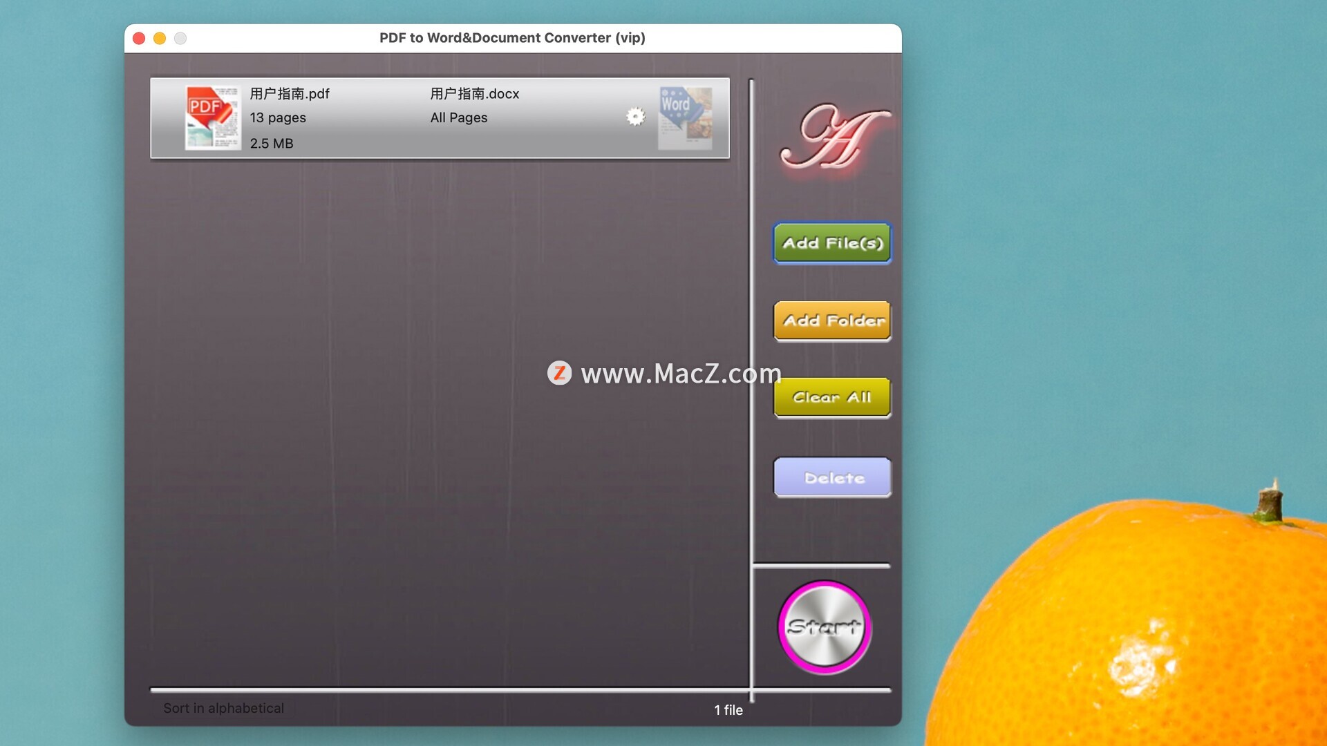Click the Add Folder button

(832, 321)
